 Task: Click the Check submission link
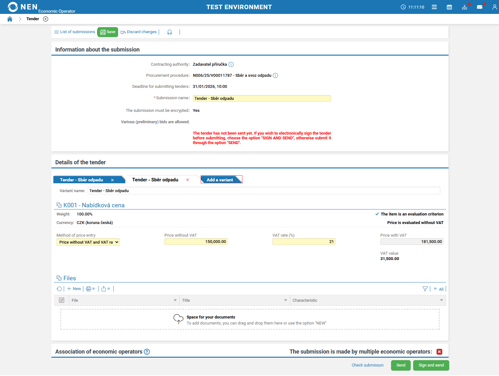(x=367, y=365)
